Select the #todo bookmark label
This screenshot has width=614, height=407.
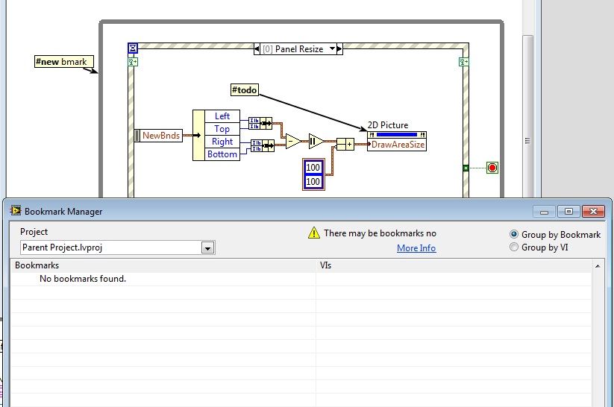click(x=245, y=90)
